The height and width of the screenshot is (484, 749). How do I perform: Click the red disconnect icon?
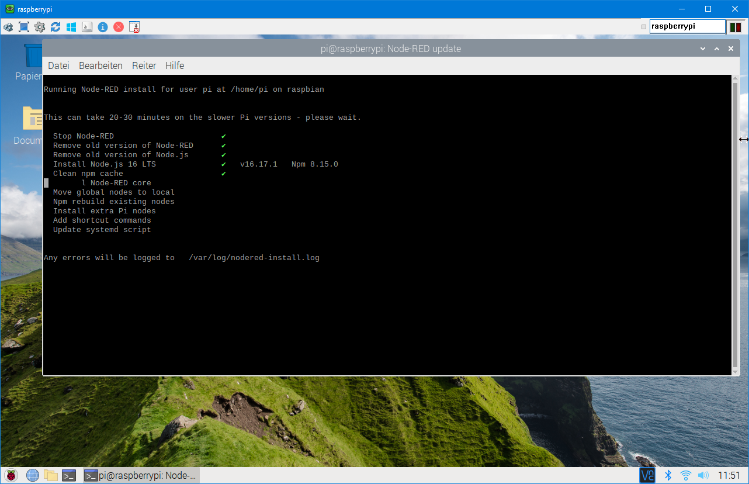pos(119,27)
